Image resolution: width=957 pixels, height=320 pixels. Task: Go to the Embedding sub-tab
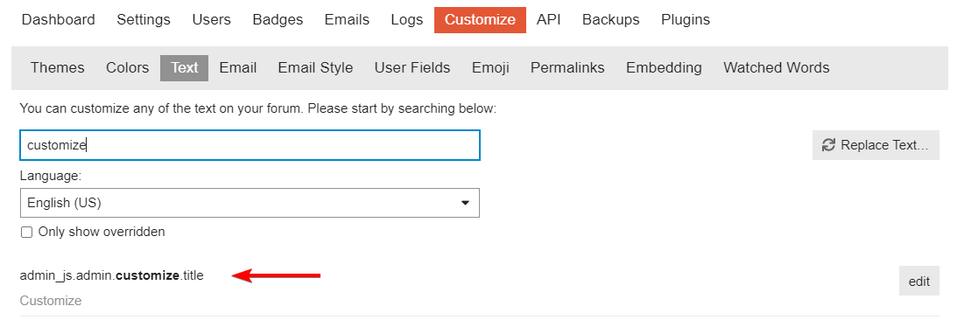664,67
